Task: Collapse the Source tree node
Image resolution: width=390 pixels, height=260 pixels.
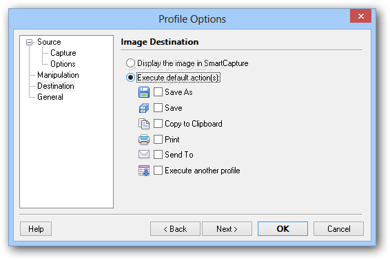Action: point(29,42)
